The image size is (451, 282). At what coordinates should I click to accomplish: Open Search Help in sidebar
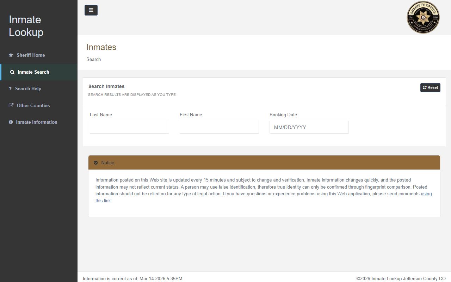pos(39,88)
